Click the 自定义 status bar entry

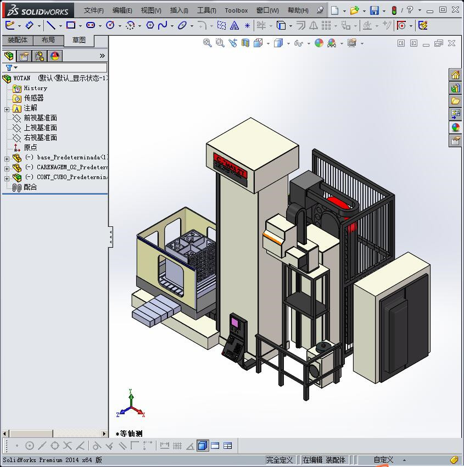click(x=383, y=460)
